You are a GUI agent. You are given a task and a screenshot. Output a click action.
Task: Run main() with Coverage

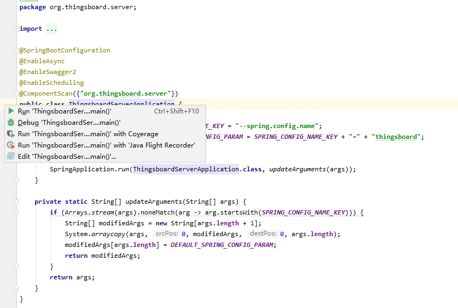point(105,134)
